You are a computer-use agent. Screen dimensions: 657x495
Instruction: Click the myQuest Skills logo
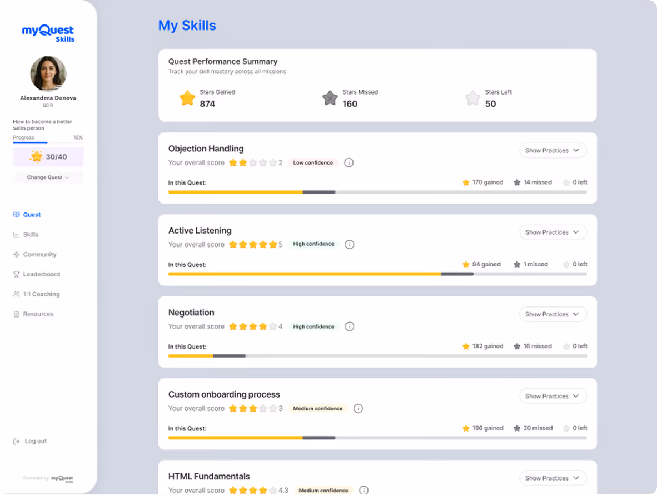(x=48, y=33)
